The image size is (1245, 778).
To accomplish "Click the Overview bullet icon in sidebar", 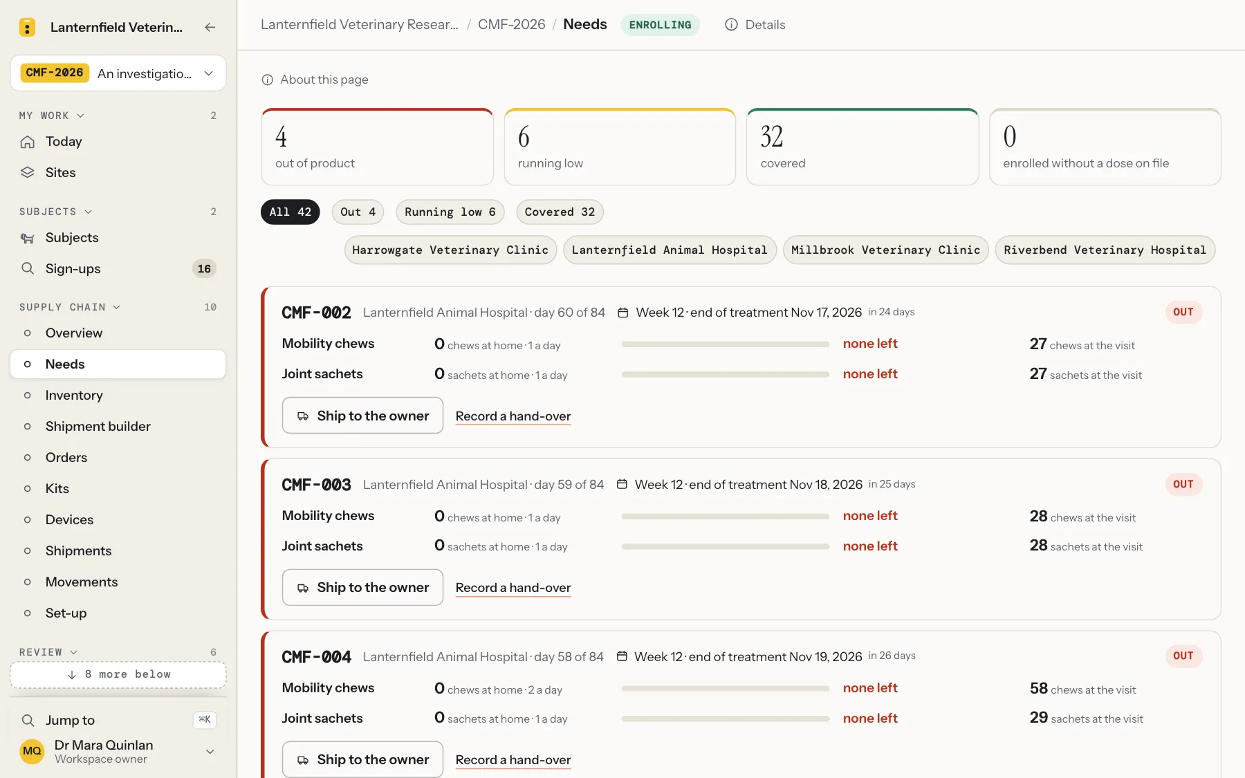I will click(28, 333).
